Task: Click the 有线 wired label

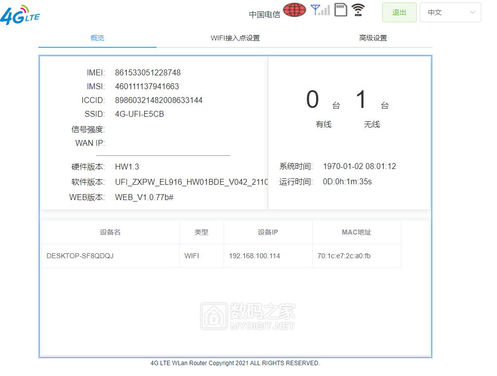Action: pyautogui.click(x=323, y=124)
